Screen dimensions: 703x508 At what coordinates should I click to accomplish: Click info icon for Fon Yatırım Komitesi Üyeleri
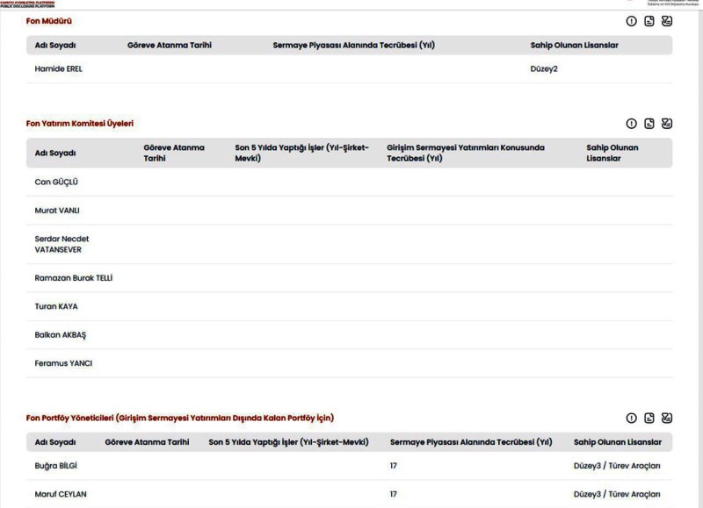[x=631, y=124]
